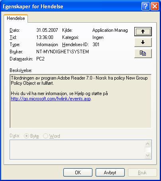This screenshot has width=161, height=181.
Task: Click the category value Ingen
Action: click(98, 37)
